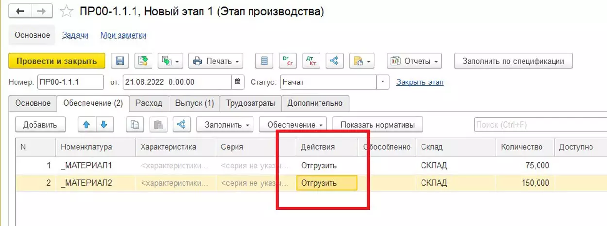
Task: Select the _МАТЕРИАЛ2 cell
Action: click(x=96, y=183)
